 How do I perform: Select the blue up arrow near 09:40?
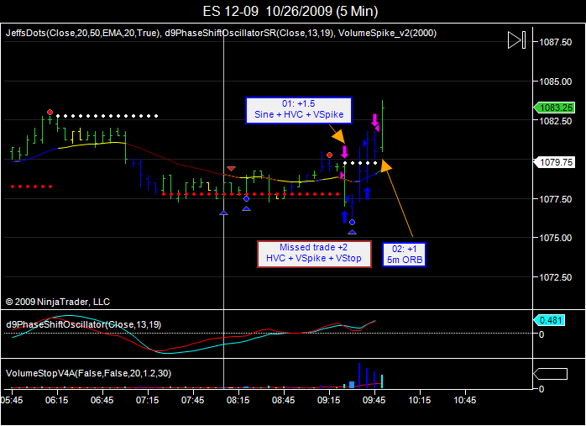(368, 193)
